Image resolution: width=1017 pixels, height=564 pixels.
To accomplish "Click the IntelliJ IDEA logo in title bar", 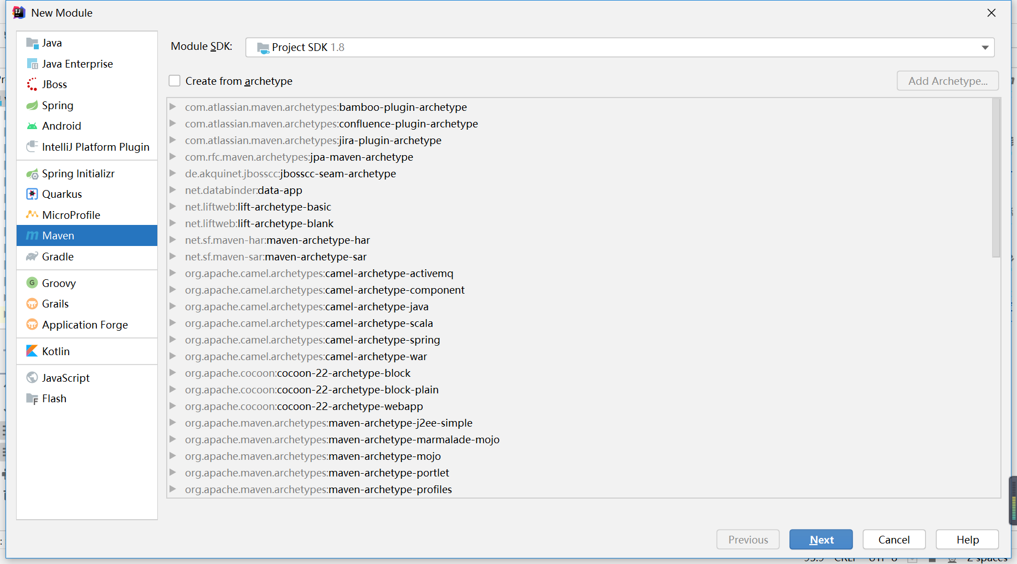I will [19, 12].
